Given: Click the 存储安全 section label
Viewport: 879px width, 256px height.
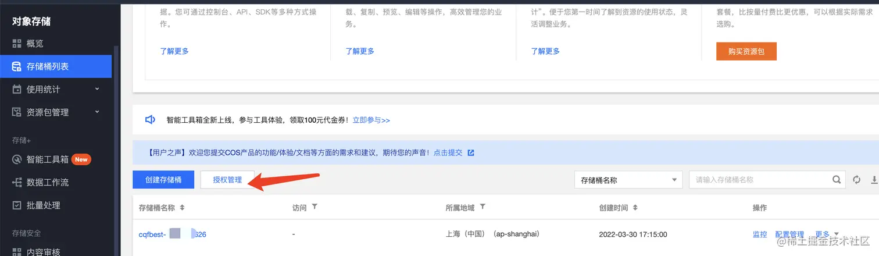Looking at the screenshot, I should [x=27, y=233].
